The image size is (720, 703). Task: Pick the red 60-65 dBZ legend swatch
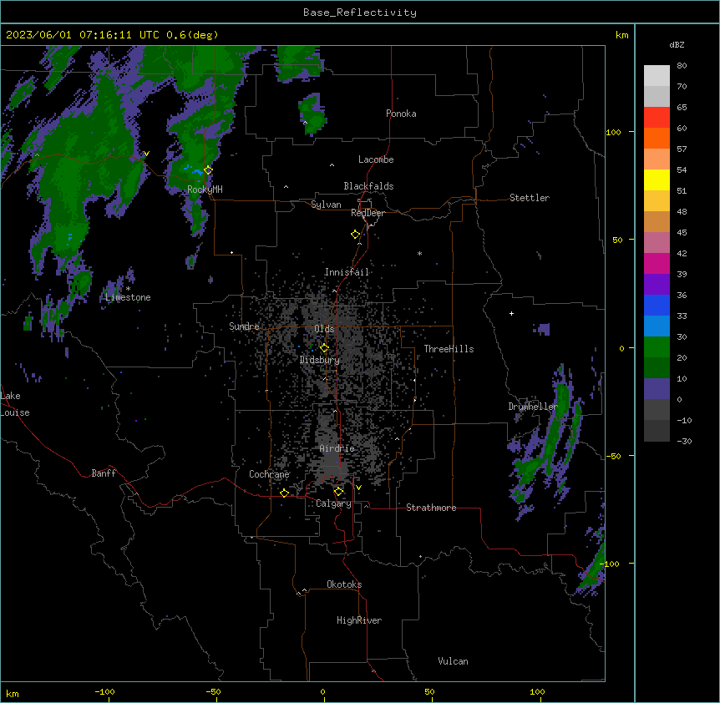pos(657,118)
